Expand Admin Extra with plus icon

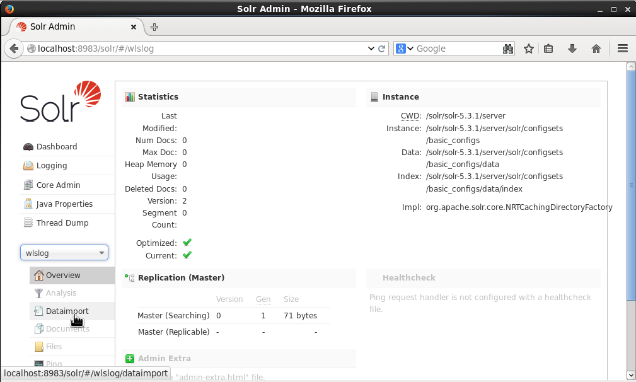[130, 359]
